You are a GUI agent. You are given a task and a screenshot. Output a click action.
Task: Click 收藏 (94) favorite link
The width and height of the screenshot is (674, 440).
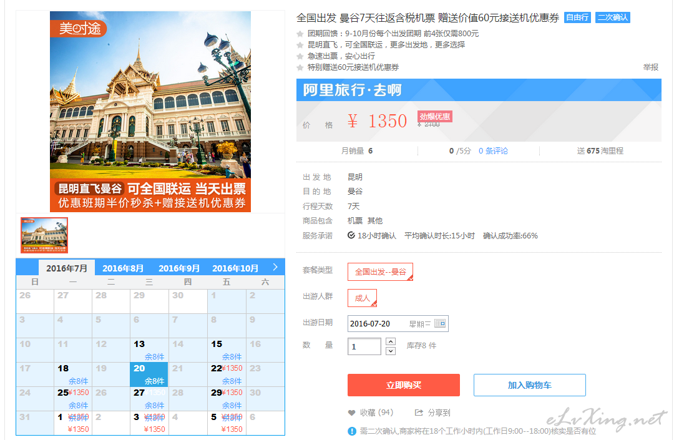tap(376, 413)
